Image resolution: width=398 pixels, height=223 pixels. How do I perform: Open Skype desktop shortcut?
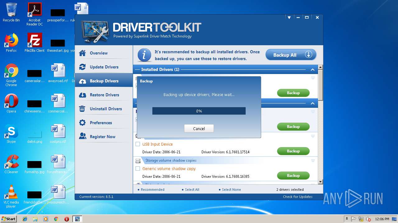pos(11,133)
